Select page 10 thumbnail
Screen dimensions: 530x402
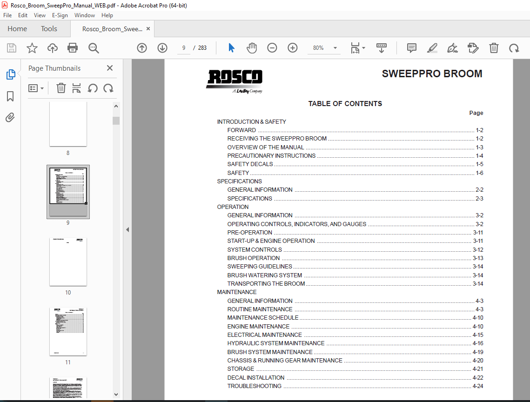[x=68, y=261]
